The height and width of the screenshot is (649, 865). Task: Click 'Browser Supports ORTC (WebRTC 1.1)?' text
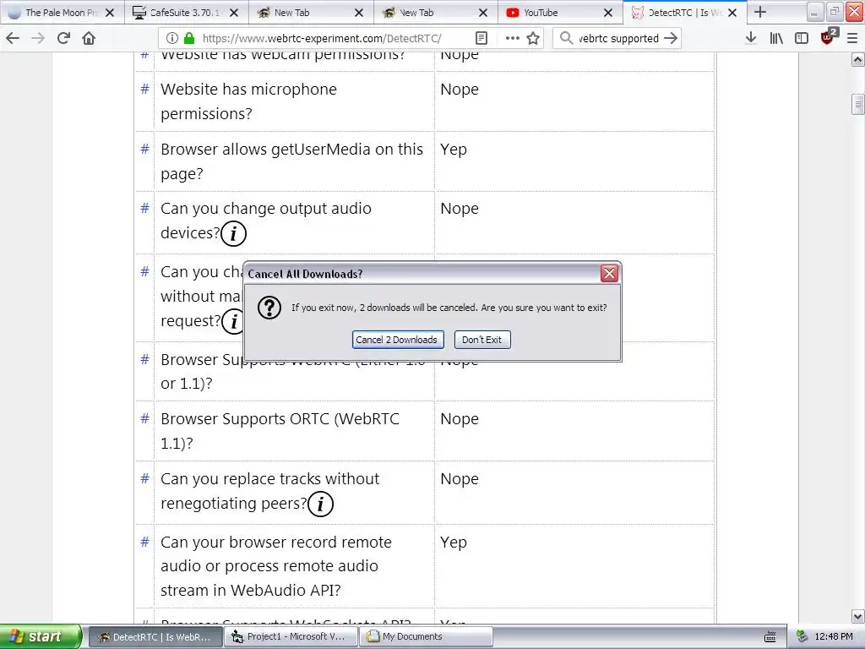coord(280,430)
